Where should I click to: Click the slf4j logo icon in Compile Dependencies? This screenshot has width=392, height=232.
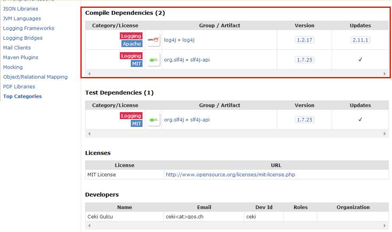click(x=153, y=60)
